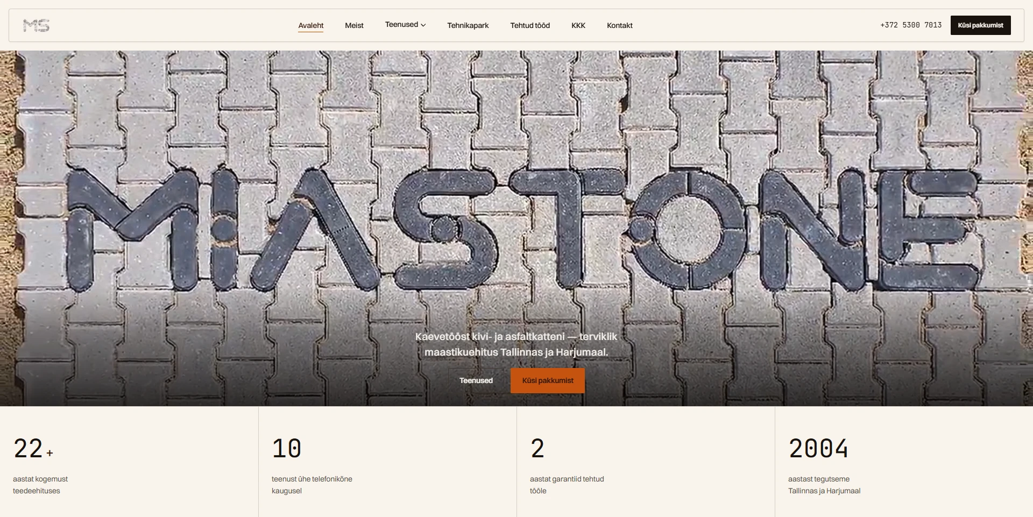Click the Teenused button in the hero
Image resolution: width=1033 pixels, height=517 pixels.
[x=476, y=380]
